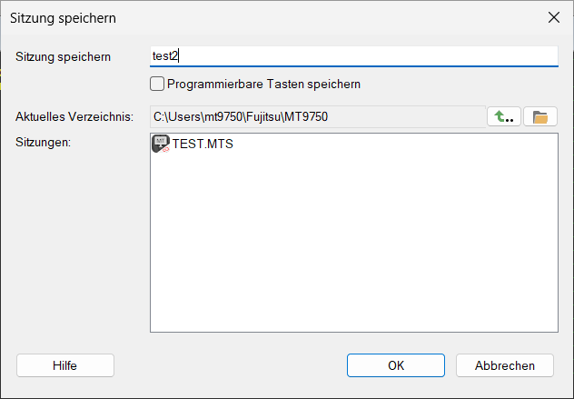Click empty area of the Sitzungen list
Viewport: 574px width, 399px height.
click(x=353, y=236)
